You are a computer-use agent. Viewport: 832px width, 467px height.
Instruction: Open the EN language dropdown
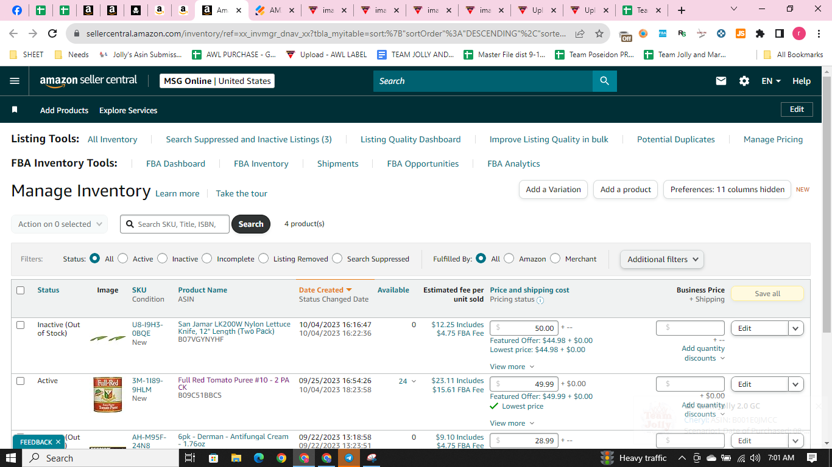pyautogui.click(x=771, y=81)
